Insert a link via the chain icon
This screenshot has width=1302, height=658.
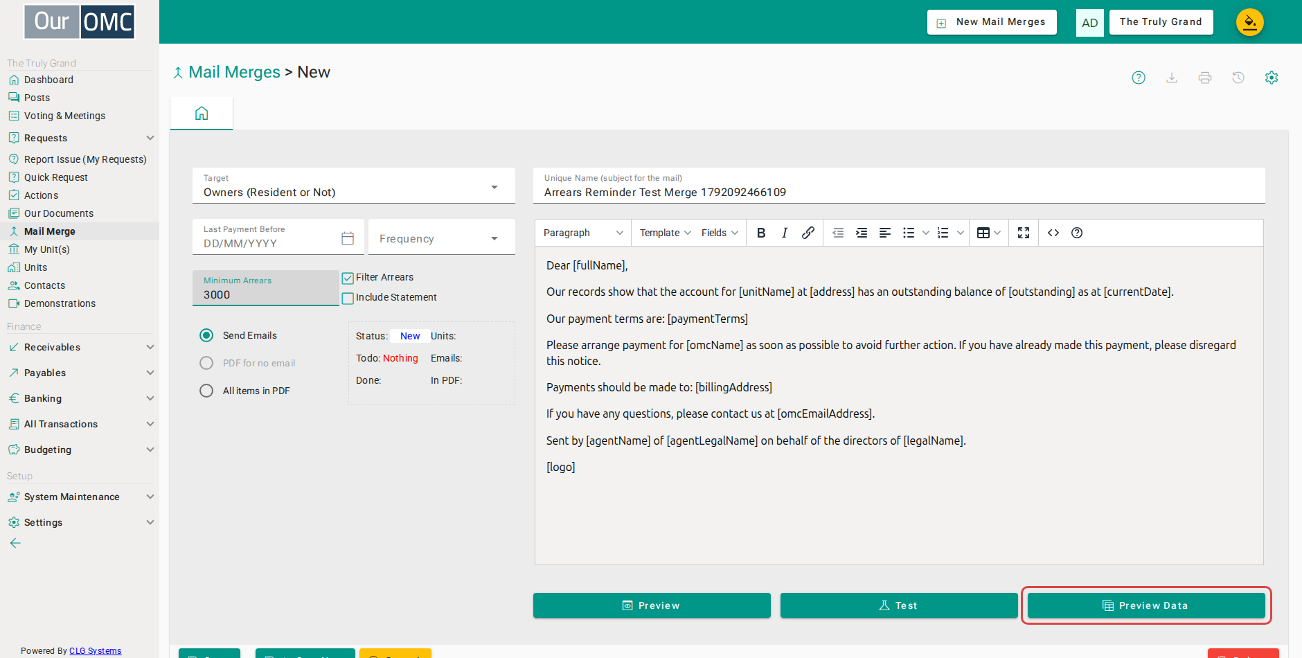pos(808,233)
